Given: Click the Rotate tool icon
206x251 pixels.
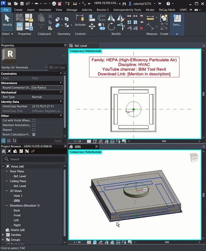Looking at the screenshot, I should click(111, 26).
